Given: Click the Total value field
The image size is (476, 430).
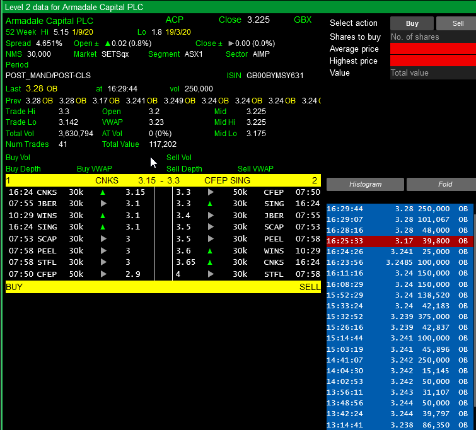Looking at the screenshot, I should coord(433,73).
